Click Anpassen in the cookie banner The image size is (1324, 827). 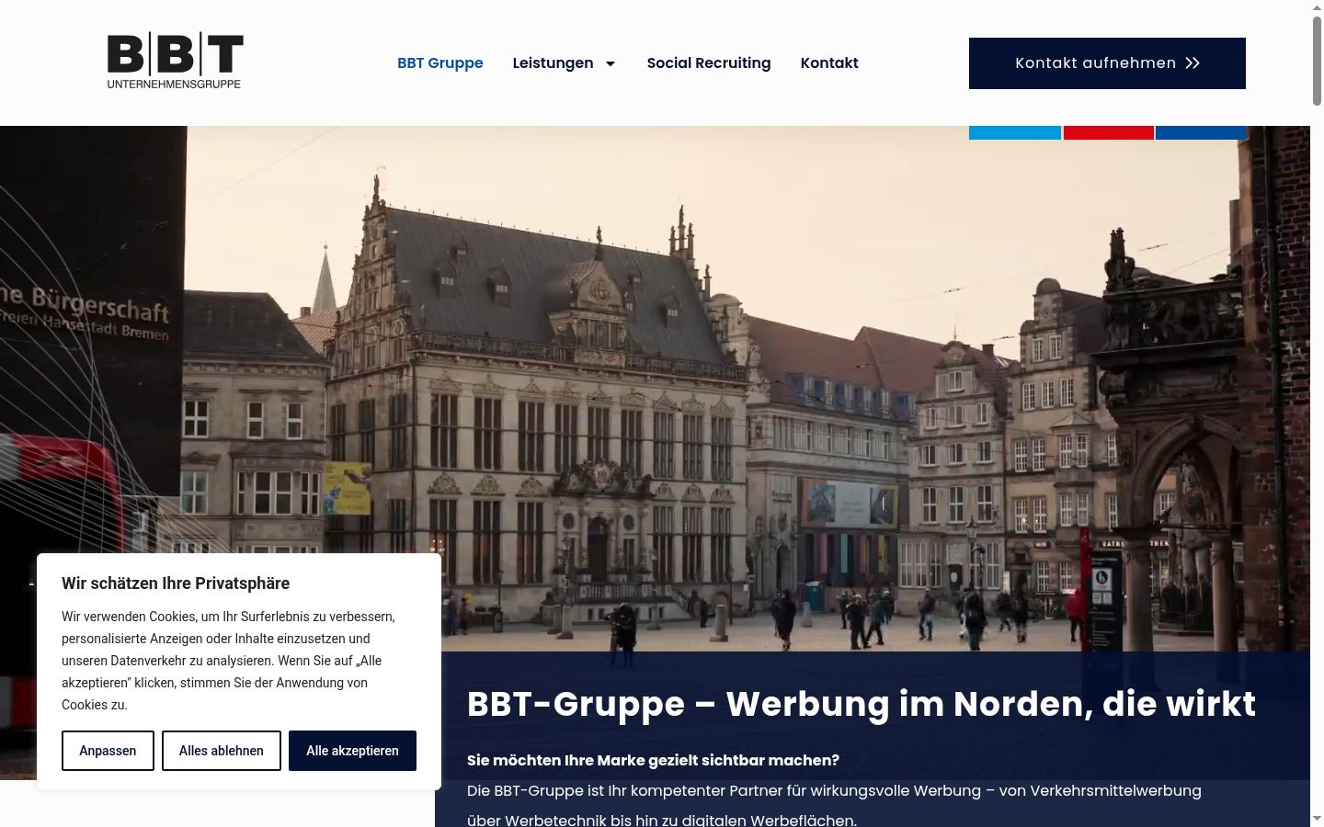point(108,751)
